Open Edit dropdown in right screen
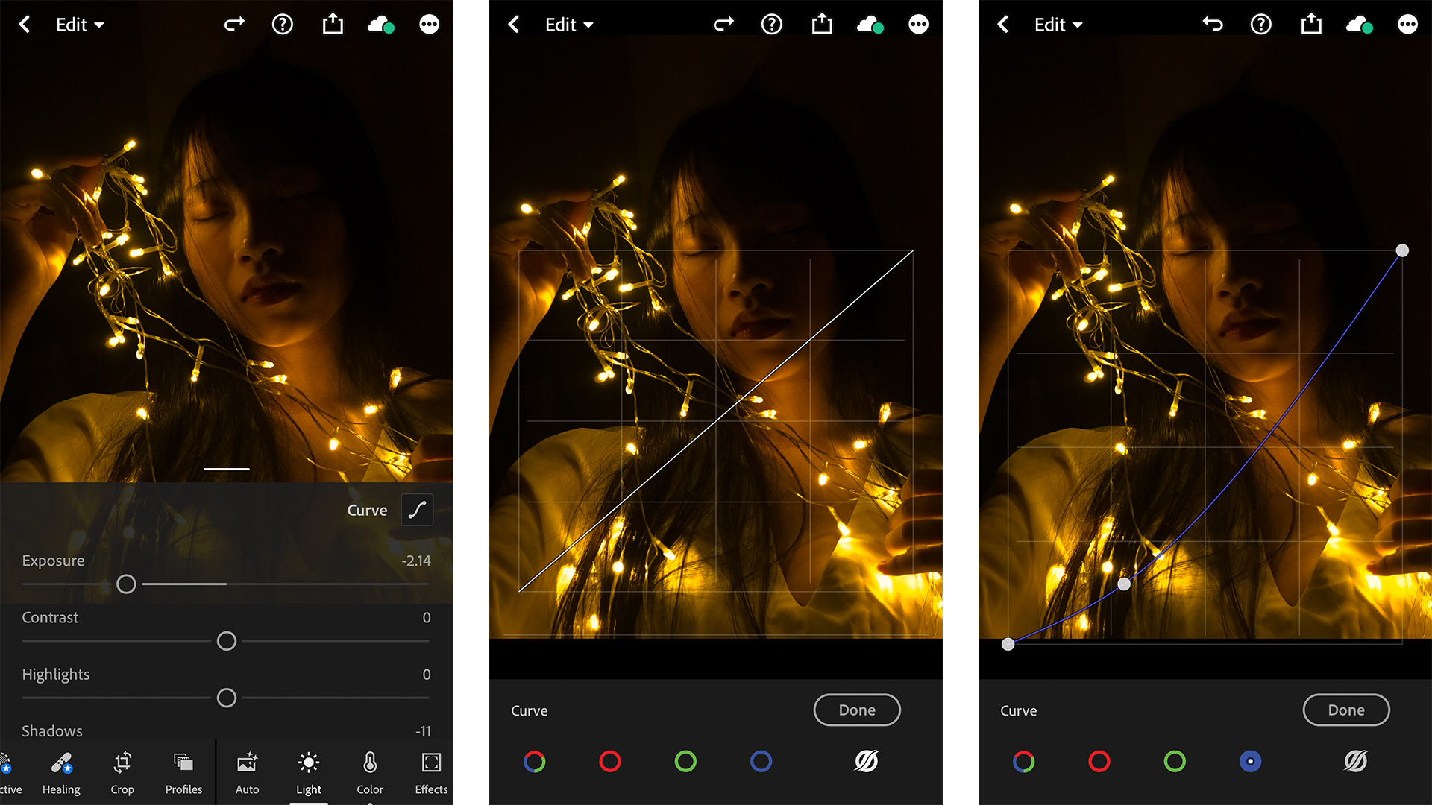1432x805 pixels. tap(1058, 25)
